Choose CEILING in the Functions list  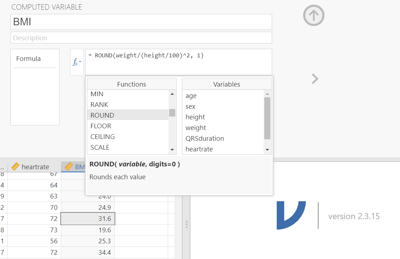[x=128, y=136]
